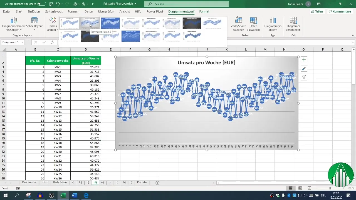Screen dimensions: 356x200
Task: Click the zoom out minus button
Action: [316, 188]
